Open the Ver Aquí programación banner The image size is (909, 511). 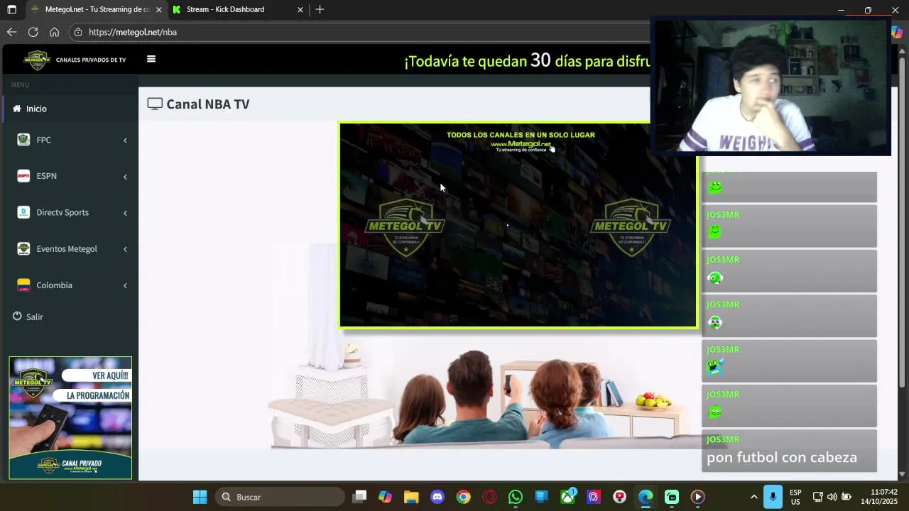70,417
